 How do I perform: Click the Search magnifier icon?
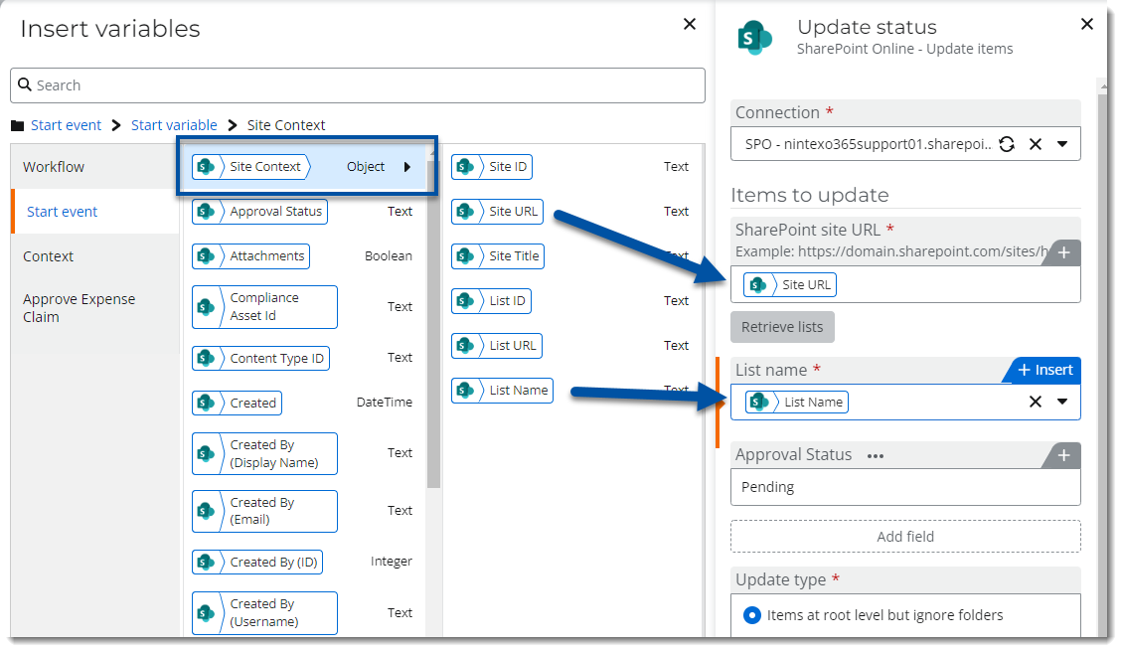tap(24, 84)
